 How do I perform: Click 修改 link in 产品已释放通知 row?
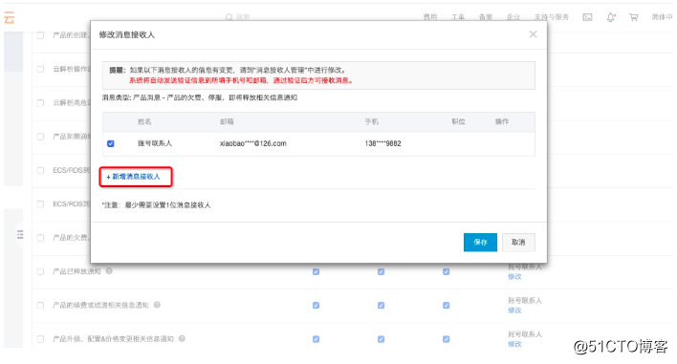[x=514, y=276]
